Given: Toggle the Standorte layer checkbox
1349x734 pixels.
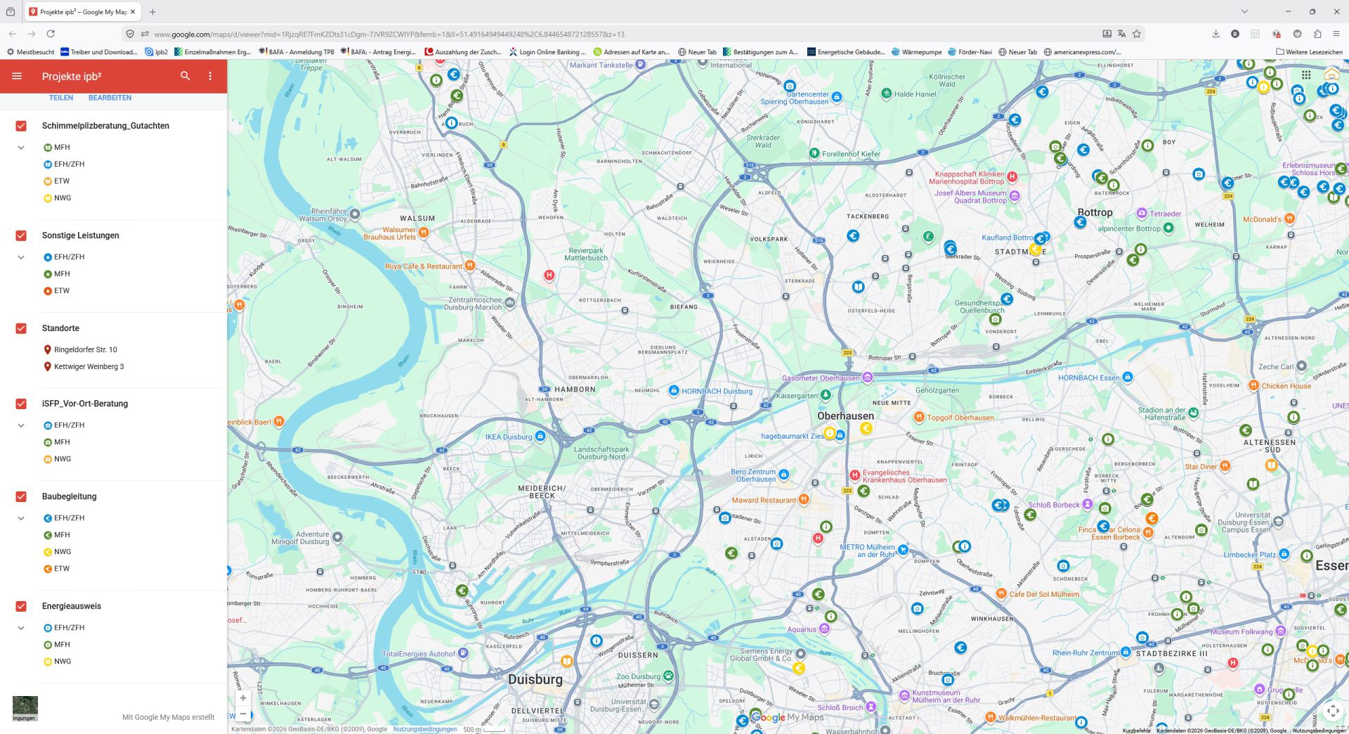Looking at the screenshot, I should (21, 328).
